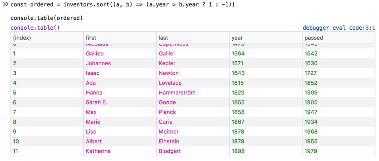Click the Kepler last name cell

click(x=167, y=63)
